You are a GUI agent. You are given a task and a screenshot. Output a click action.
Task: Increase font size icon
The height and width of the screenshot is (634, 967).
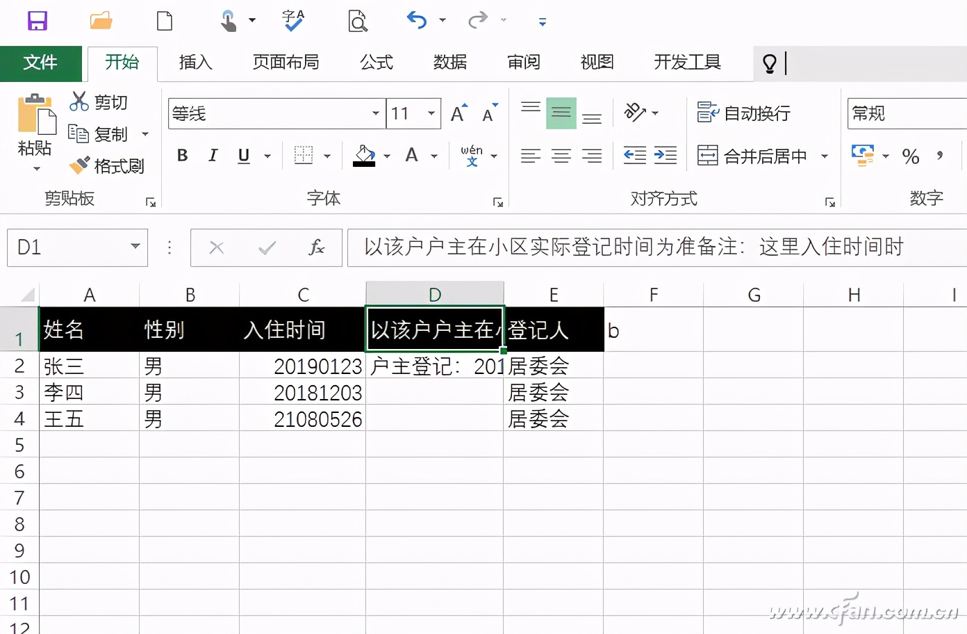[x=459, y=113]
